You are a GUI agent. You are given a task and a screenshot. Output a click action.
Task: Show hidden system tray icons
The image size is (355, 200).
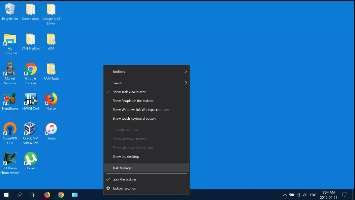pyautogui.click(x=285, y=195)
